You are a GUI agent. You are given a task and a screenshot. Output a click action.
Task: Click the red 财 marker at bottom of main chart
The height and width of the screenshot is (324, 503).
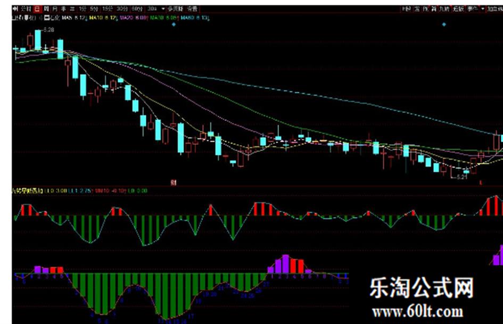click(174, 182)
